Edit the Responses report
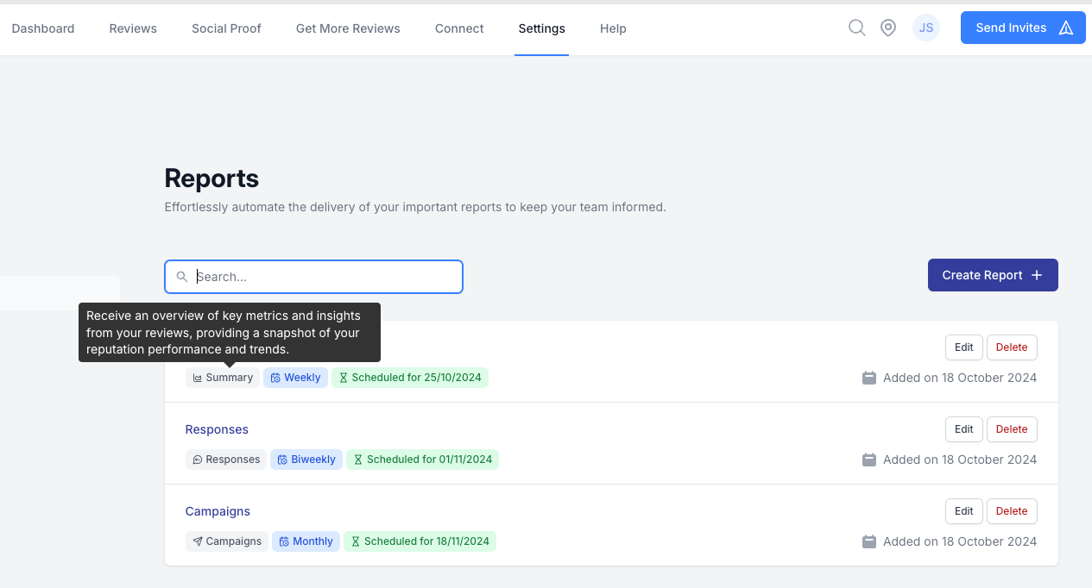The image size is (1092, 588). pyautogui.click(x=963, y=429)
